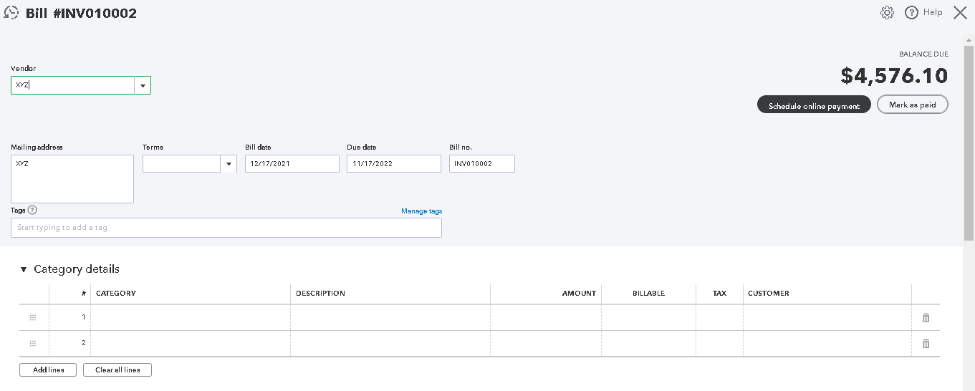This screenshot has height=391, width=975.
Task: Click Schedule online payment button
Action: [x=814, y=105]
